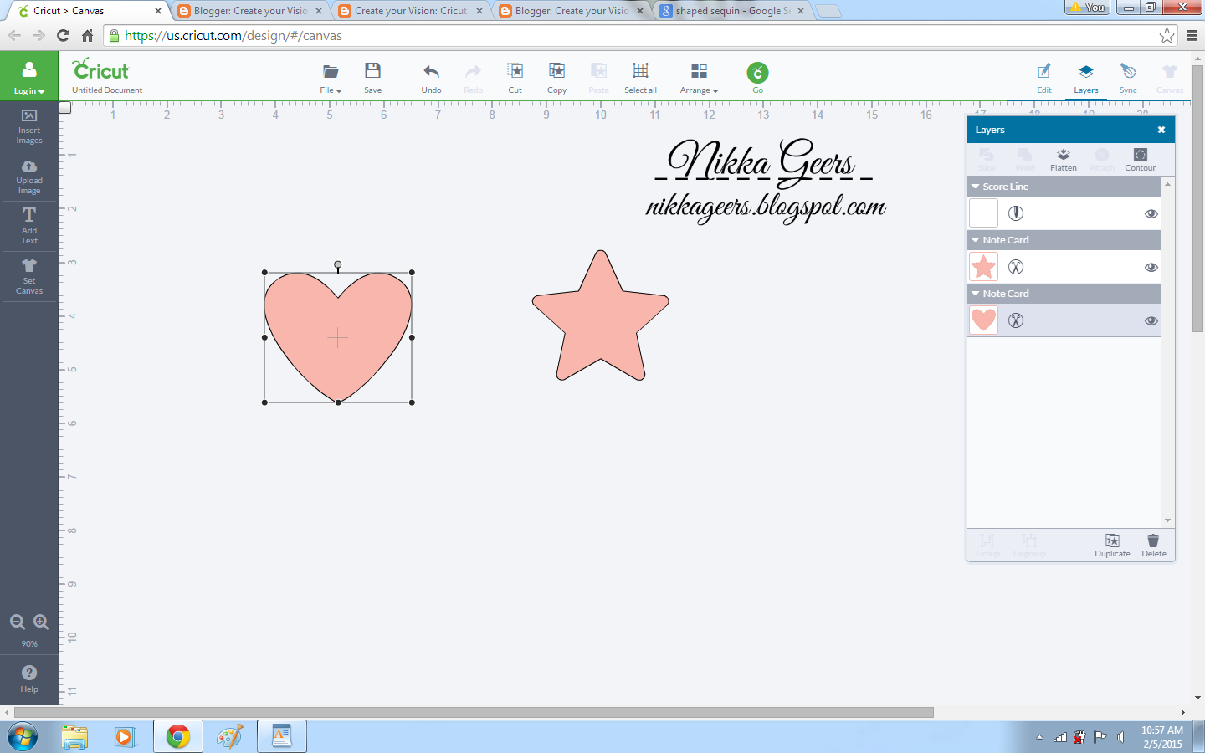
Task: Open the Contour tool
Action: pyautogui.click(x=1140, y=159)
